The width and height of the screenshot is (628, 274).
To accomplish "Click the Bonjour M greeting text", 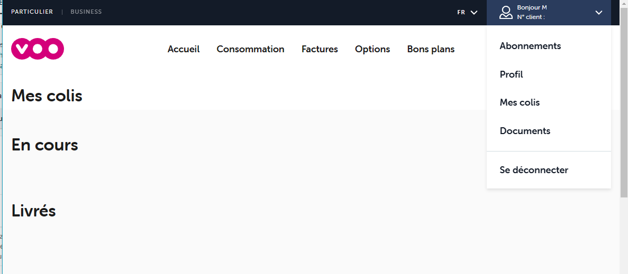I will (x=532, y=7).
